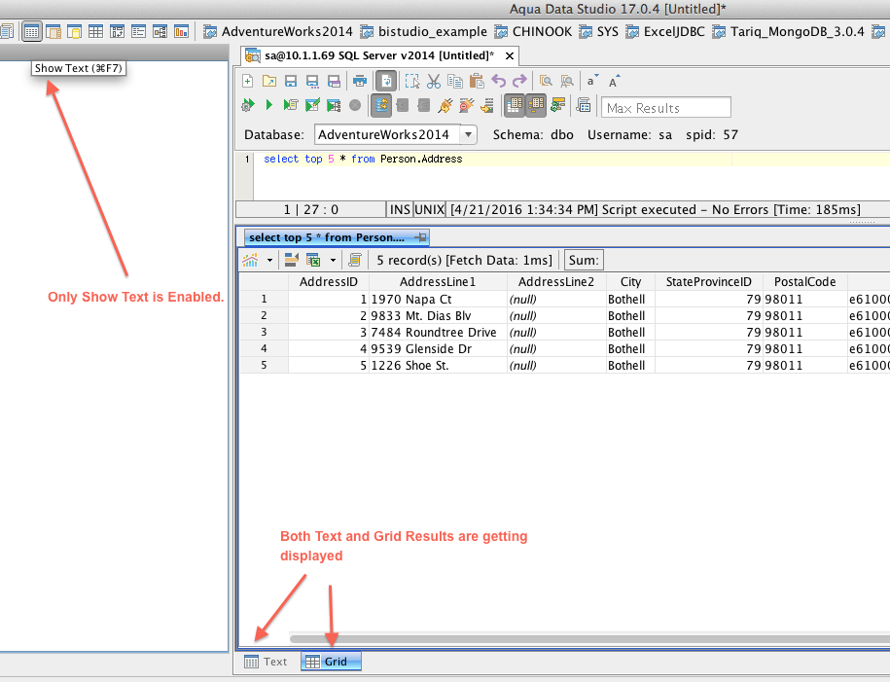Click the Execute Explain plan icon
890x682 pixels.
coord(334,105)
